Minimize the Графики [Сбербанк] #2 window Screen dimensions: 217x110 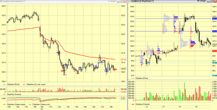(208, 1)
